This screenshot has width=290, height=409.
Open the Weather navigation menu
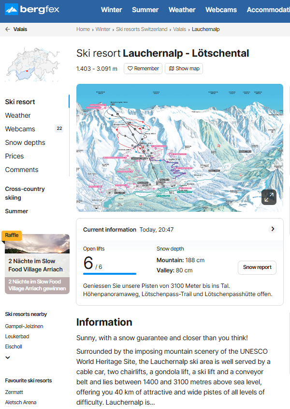[182, 10]
